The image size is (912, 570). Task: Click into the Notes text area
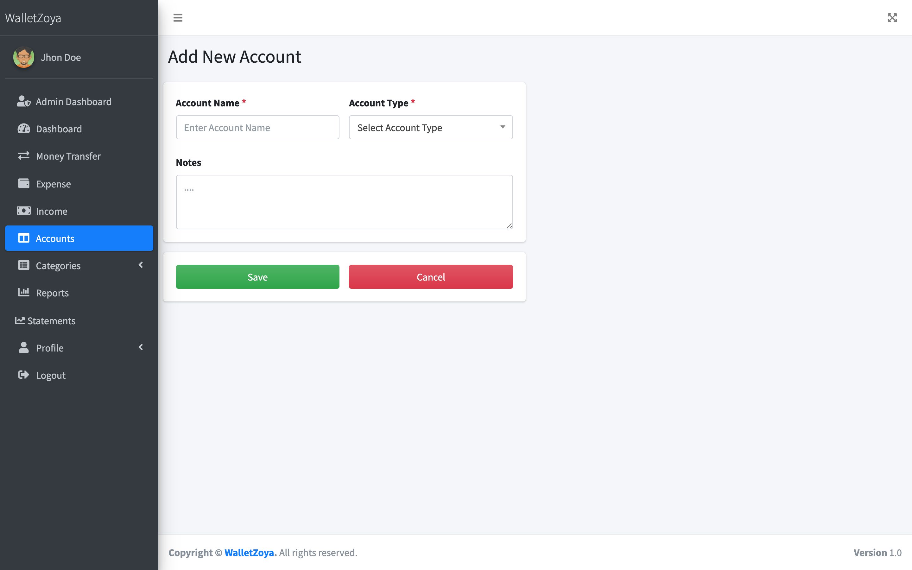point(345,202)
